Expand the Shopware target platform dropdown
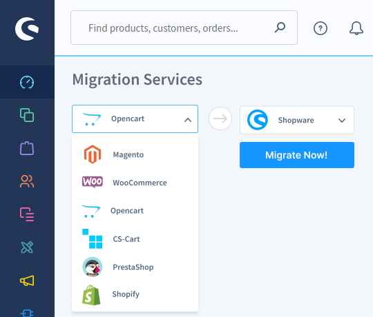Viewport: 373px width, 317px height. 297,120
